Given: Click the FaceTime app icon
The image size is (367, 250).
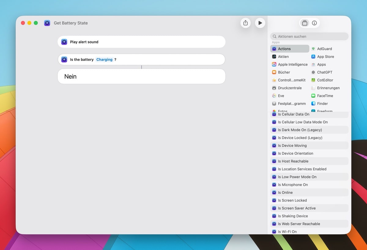Looking at the screenshot, I should [x=313, y=96].
